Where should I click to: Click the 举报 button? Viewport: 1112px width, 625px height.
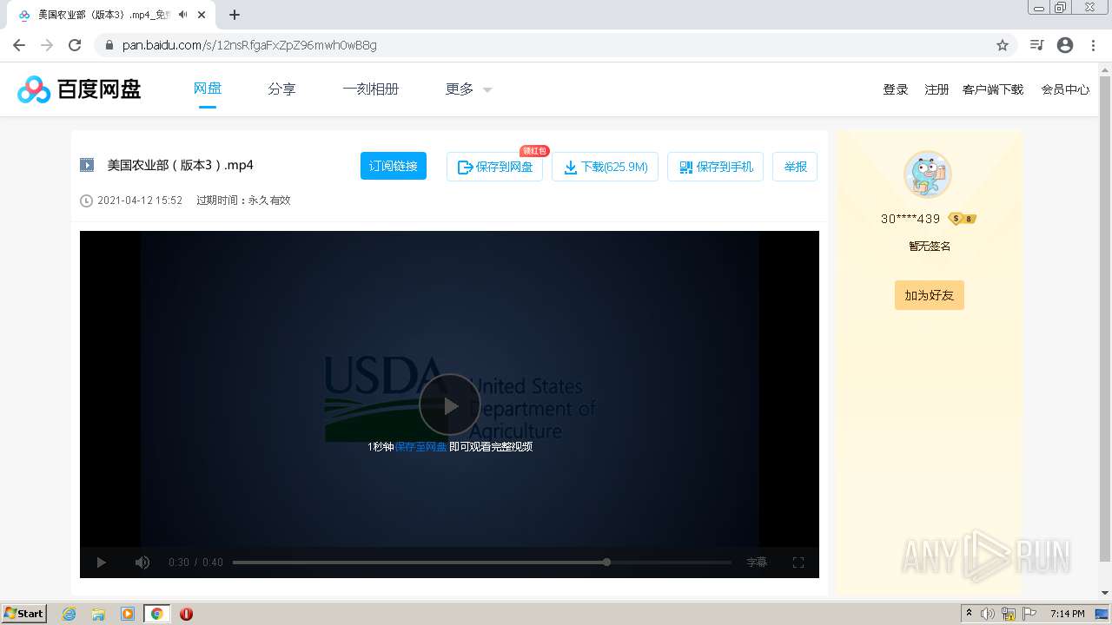pos(795,167)
